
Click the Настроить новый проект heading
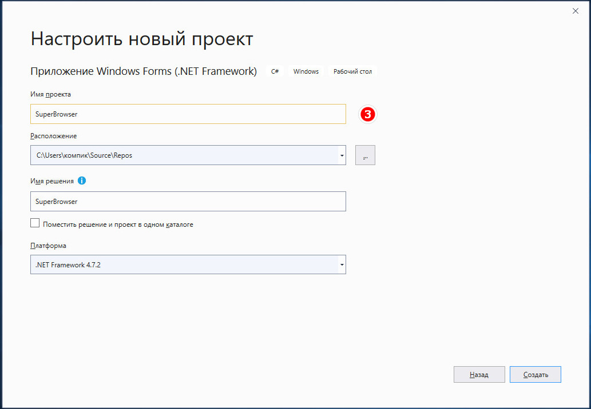point(142,39)
